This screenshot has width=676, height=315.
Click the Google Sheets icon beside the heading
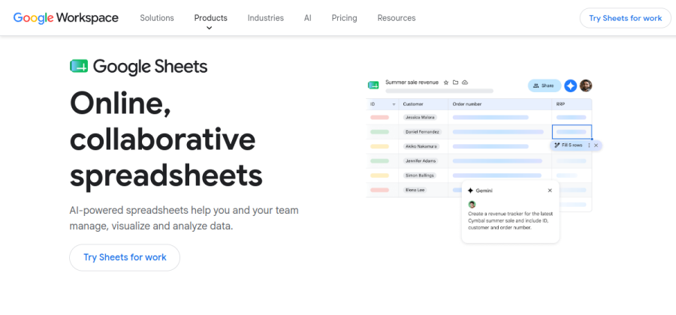tap(79, 66)
